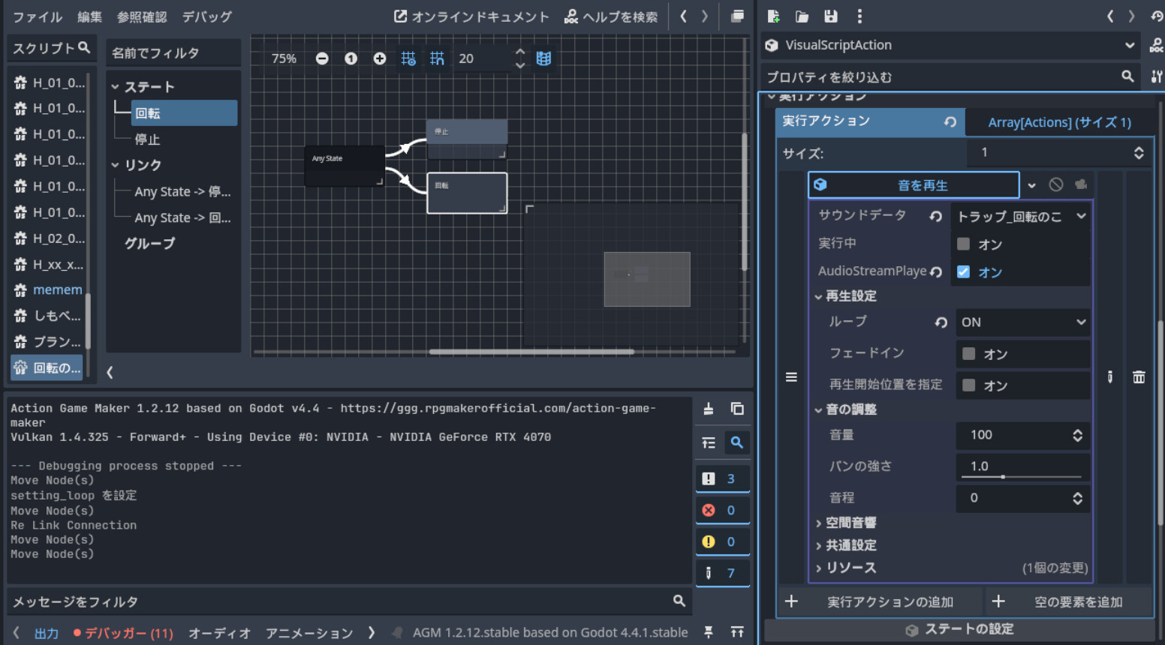This screenshot has height=645, width=1165.
Task: Switch to the オーディオ bottom tab
Action: coord(219,633)
